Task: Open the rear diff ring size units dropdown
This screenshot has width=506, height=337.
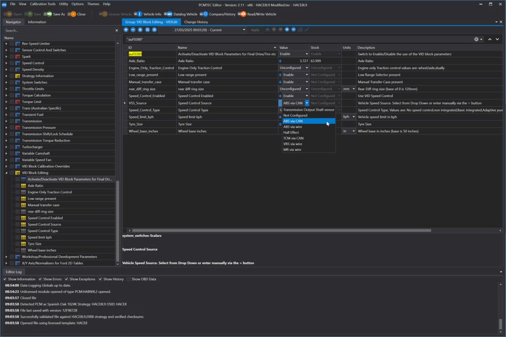Action: click(x=354, y=89)
